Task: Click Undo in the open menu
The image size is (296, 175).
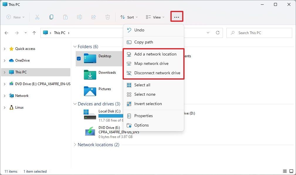Action: 139,30
